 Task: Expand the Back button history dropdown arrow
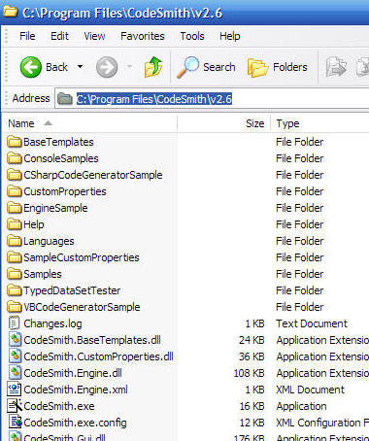click(80, 67)
